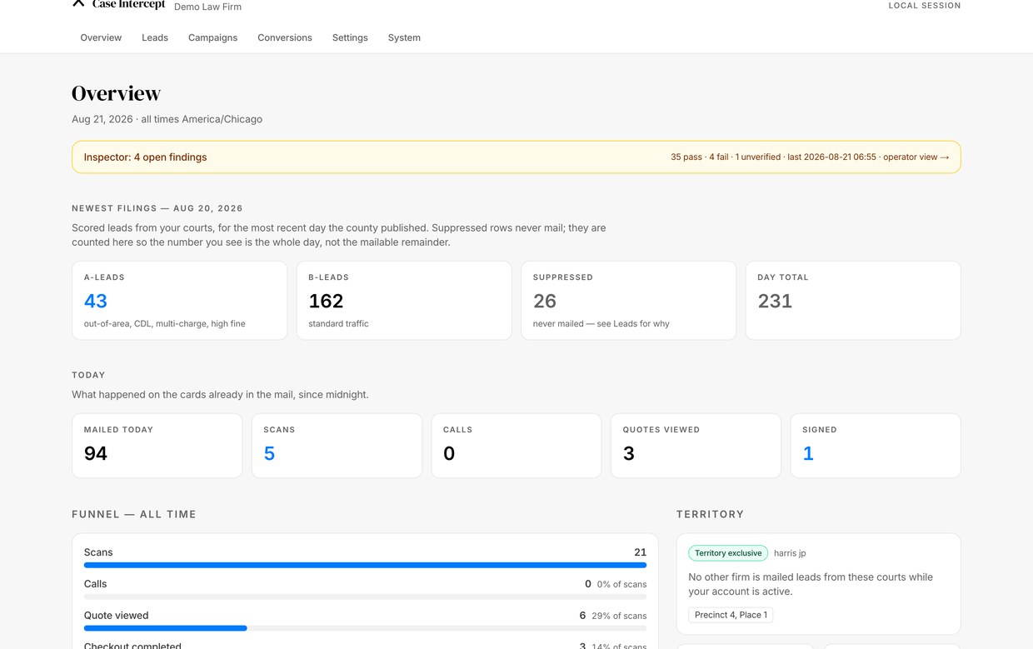Open the operator view link
The width and height of the screenshot is (1033, 649).
click(x=916, y=157)
